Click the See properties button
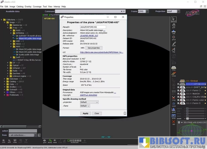207x149 pixels. coord(94,48)
